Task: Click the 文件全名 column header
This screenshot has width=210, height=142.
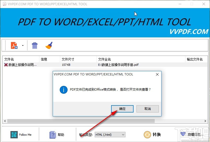Action: [141, 59]
